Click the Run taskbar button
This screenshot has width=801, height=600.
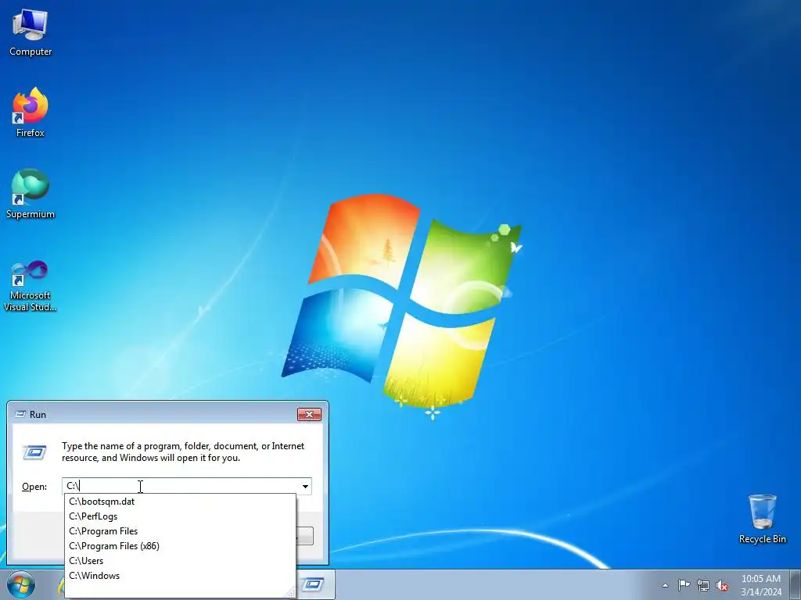click(314, 584)
